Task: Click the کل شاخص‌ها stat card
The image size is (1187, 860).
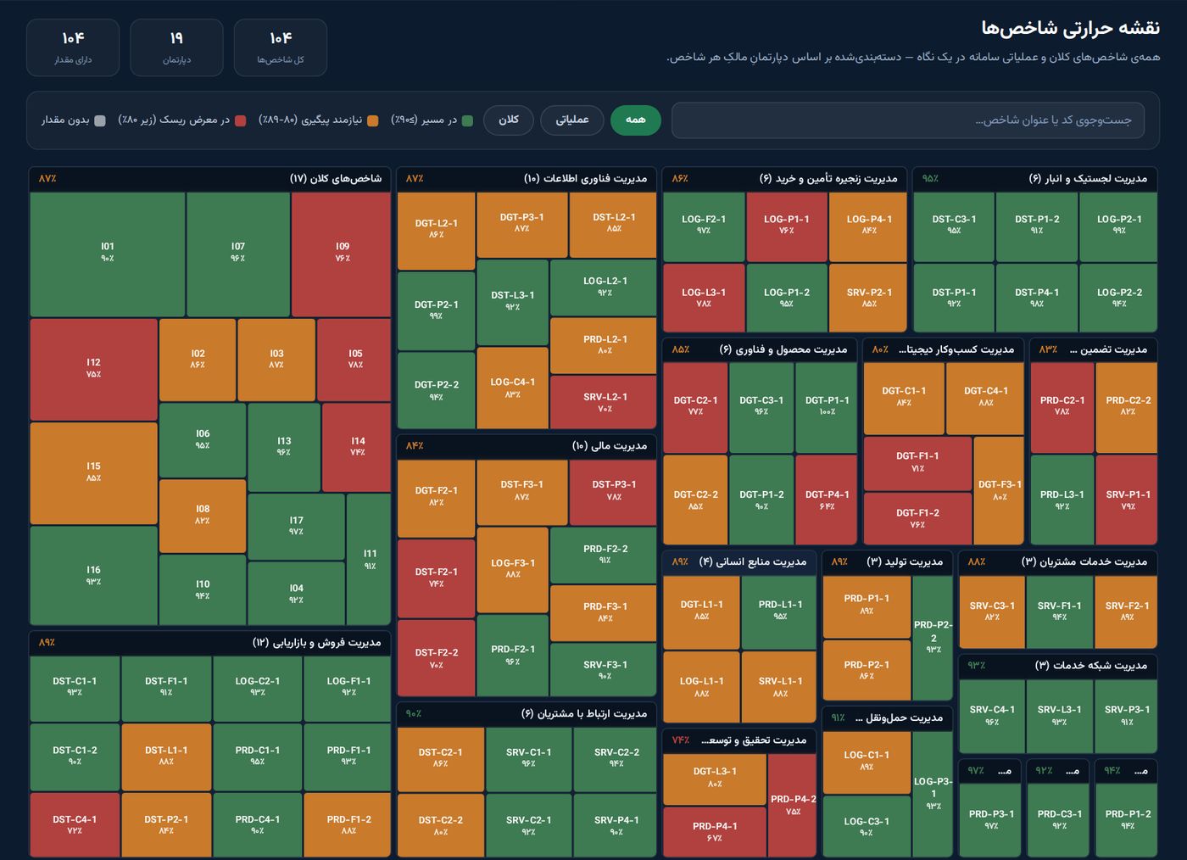Action: click(x=280, y=47)
